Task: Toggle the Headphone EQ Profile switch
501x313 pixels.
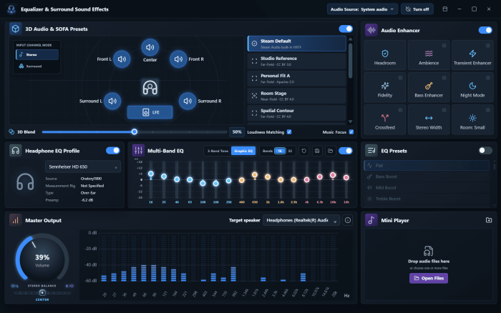Action: click(x=113, y=151)
